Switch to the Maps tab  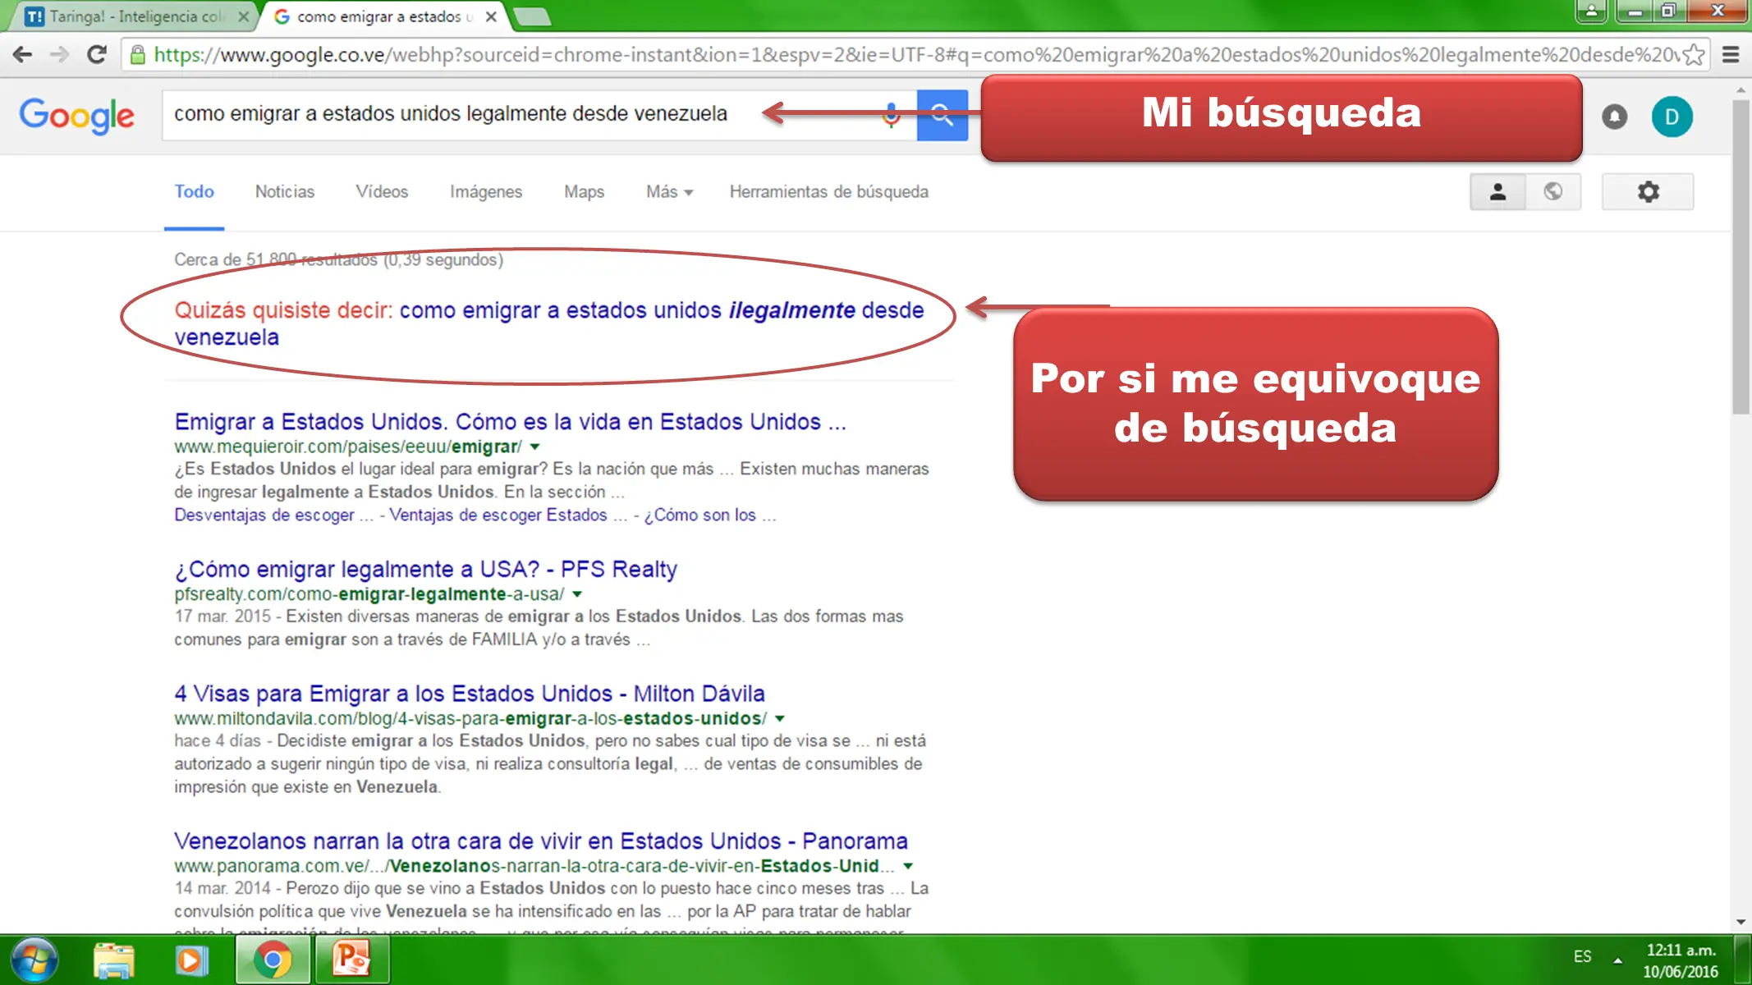[584, 191]
